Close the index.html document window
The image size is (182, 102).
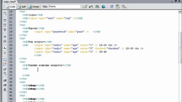[x=179, y=1]
